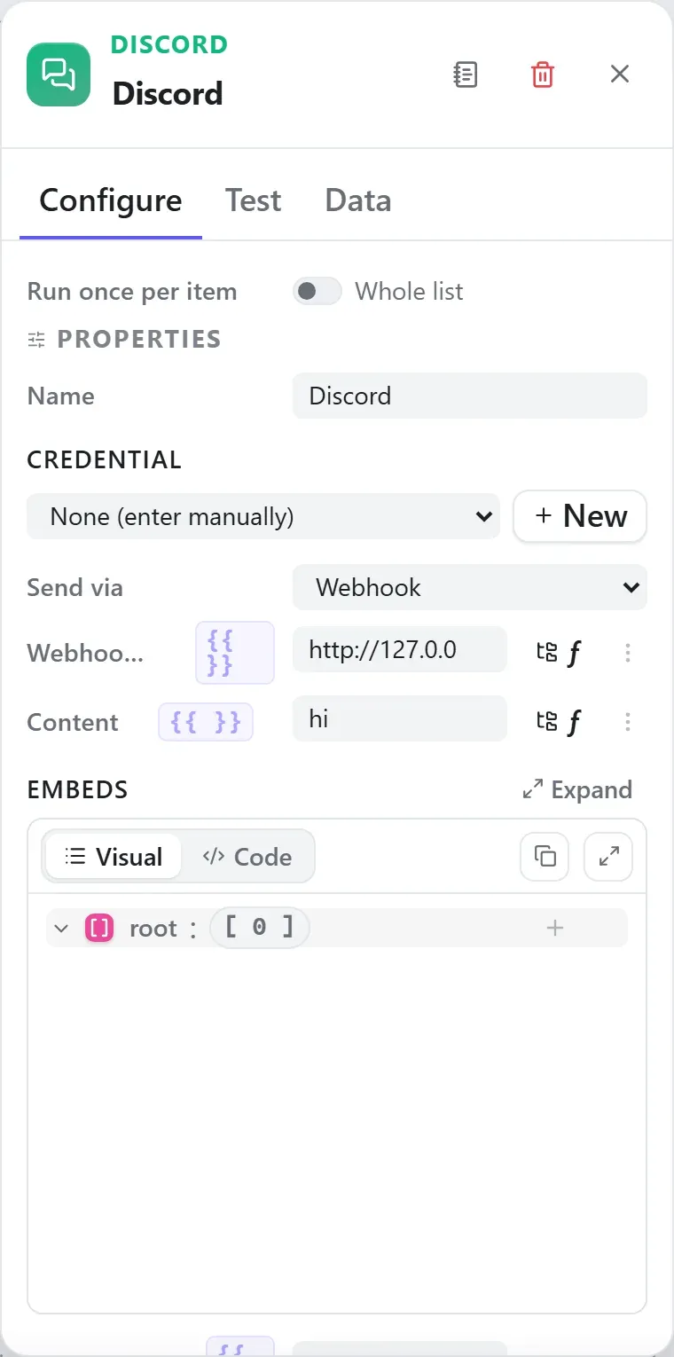Click the function icon for Content
Image resolution: width=674 pixels, height=1357 pixels.
point(574,722)
